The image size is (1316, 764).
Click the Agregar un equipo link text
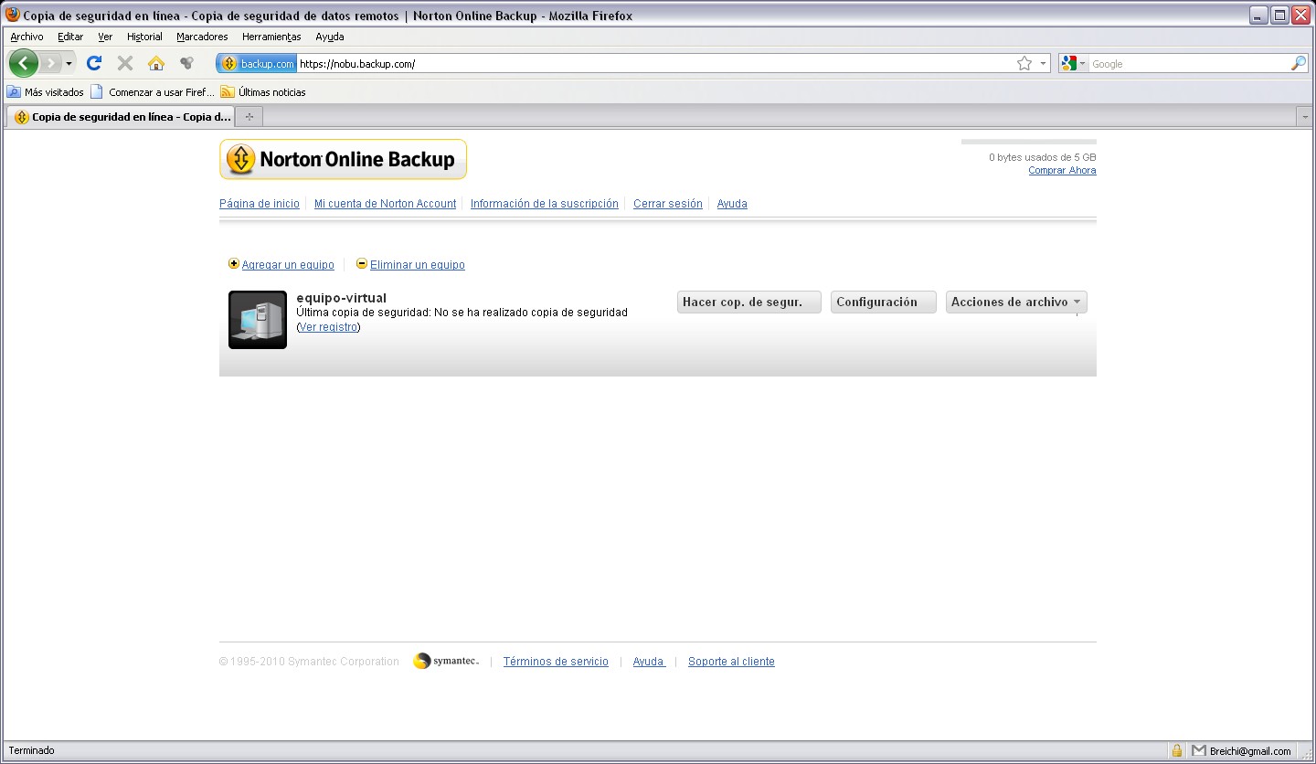[x=288, y=265]
